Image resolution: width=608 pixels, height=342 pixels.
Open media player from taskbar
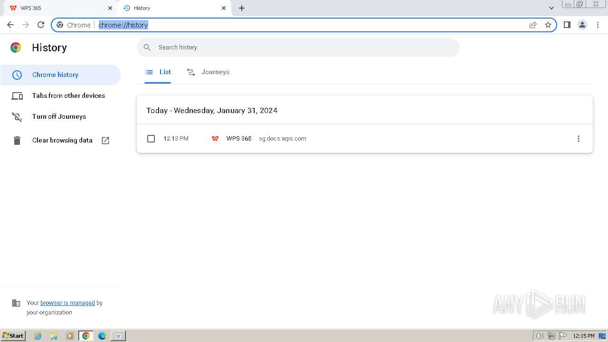click(x=70, y=336)
